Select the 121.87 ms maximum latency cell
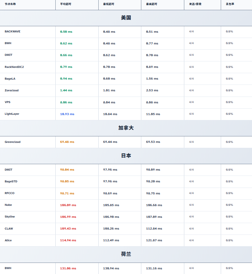Screen dimensions: 252x274 (154, 240)
